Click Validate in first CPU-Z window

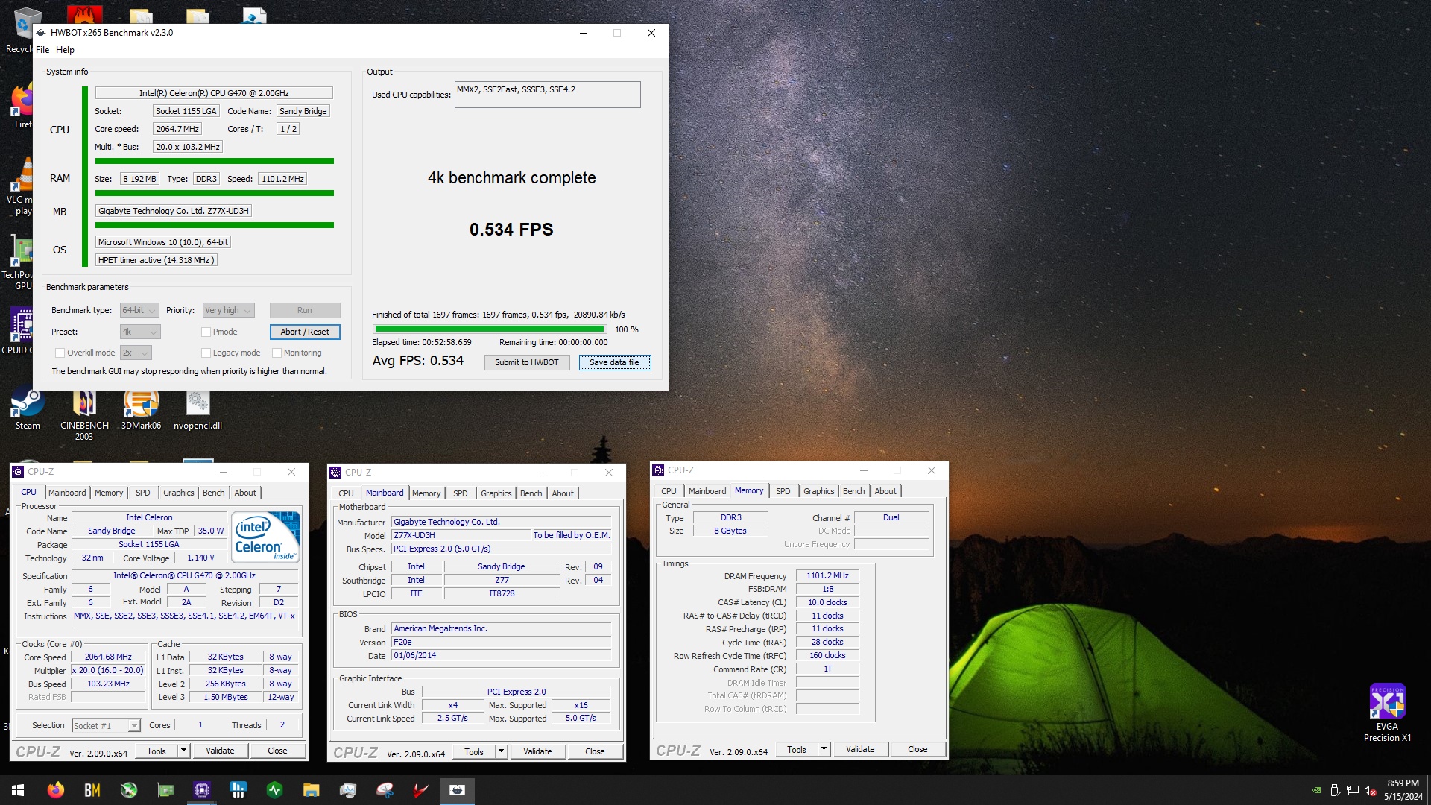point(220,751)
